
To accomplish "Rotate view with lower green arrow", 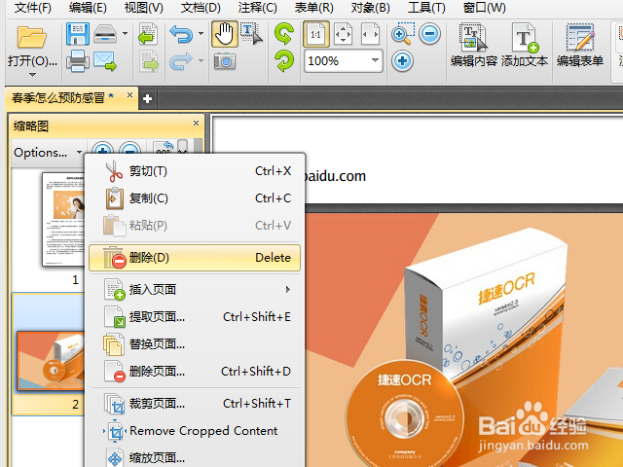I will click(x=284, y=61).
